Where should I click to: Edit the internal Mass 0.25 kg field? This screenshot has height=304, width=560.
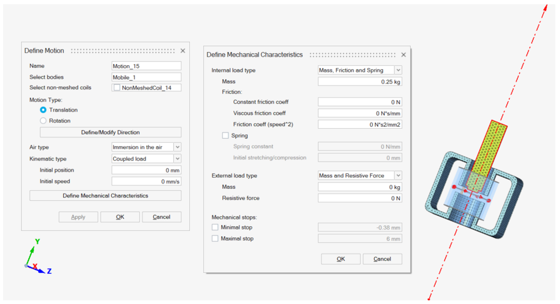coord(360,82)
